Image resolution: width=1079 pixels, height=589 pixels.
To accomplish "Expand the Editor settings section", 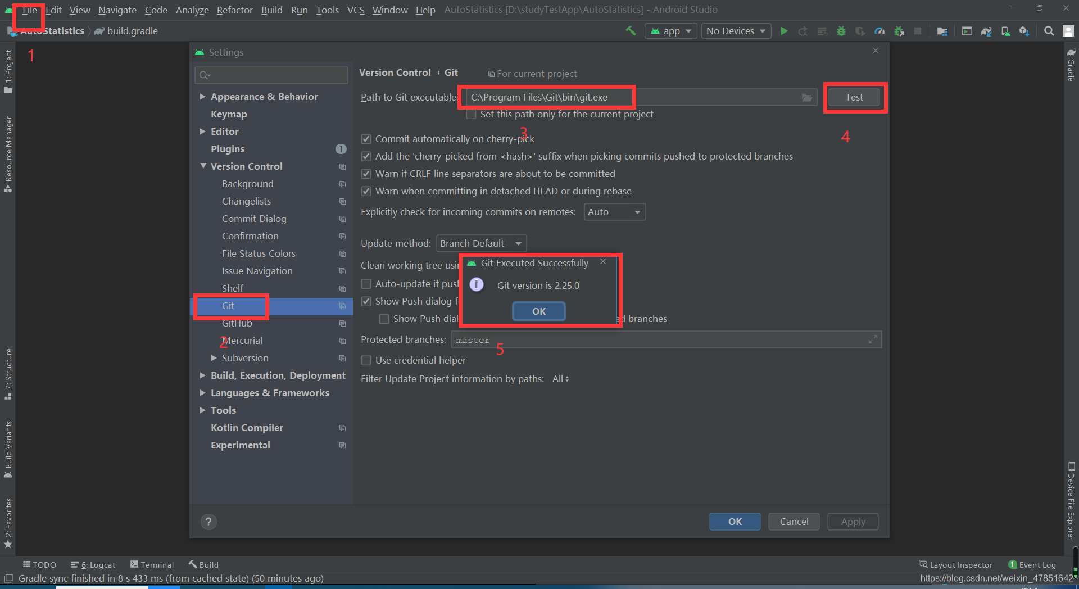I will (202, 132).
